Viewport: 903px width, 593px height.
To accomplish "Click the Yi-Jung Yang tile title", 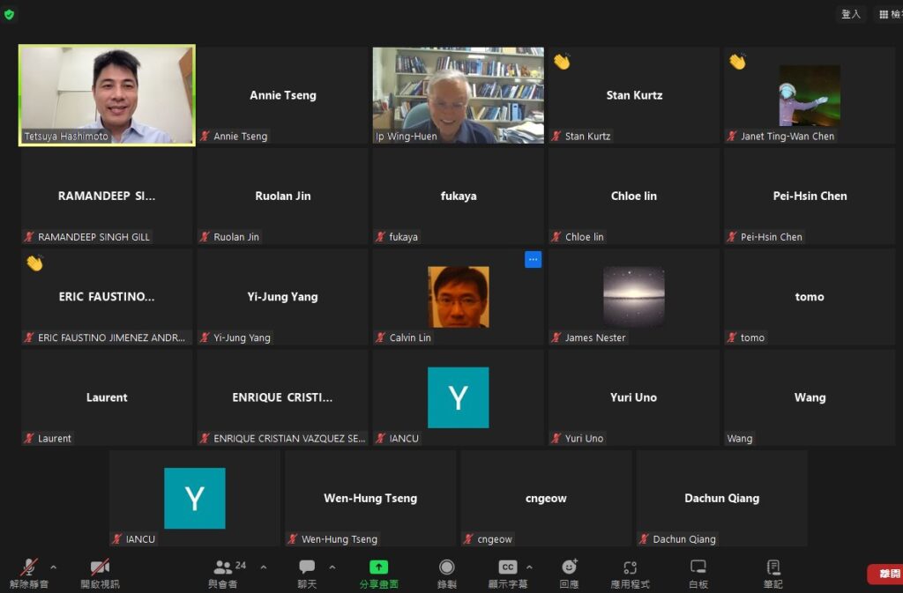I will pos(282,297).
